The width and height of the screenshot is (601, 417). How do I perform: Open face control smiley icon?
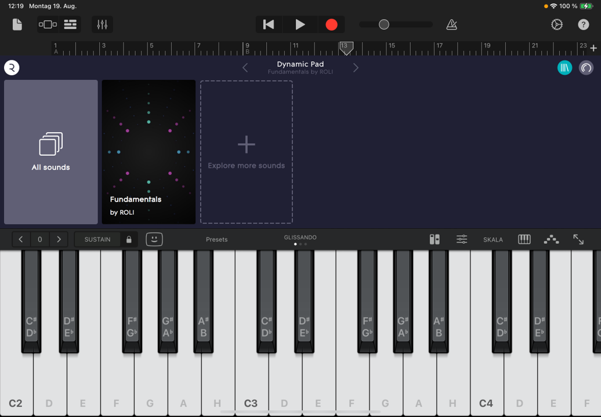tap(154, 239)
